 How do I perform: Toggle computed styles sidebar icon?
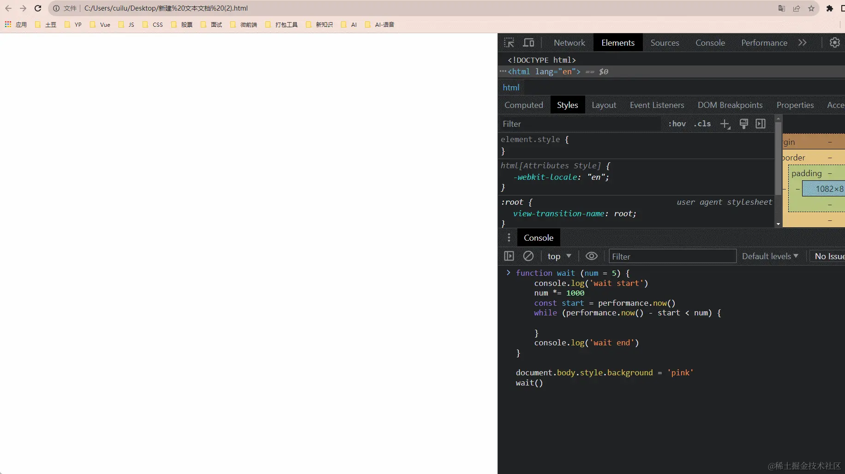tap(761, 124)
